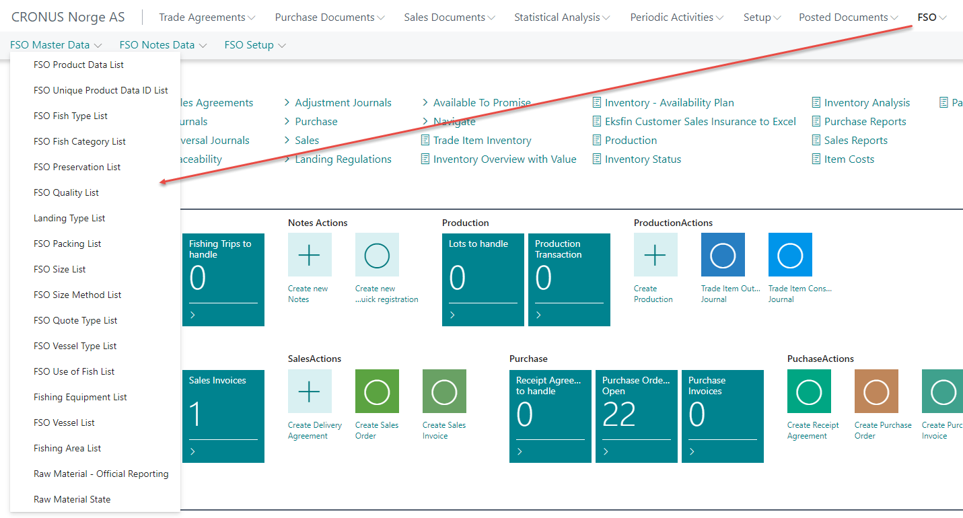The width and height of the screenshot is (963, 518).
Task: Click the brown Create Purchase Order icon
Action: pyautogui.click(x=876, y=392)
